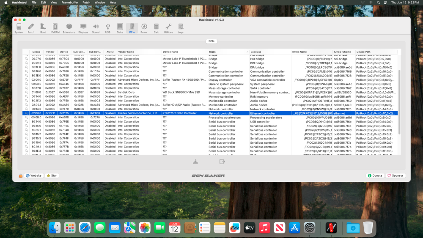
Task: Select the RTL8125 2.5GbE Controller cell
Action: point(184,113)
